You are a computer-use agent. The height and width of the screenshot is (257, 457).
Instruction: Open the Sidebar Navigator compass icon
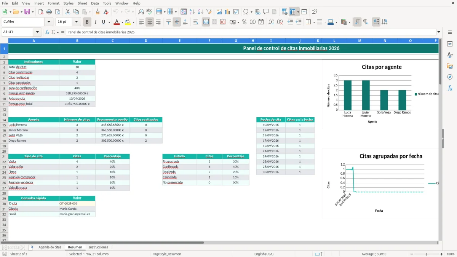[x=450, y=77]
